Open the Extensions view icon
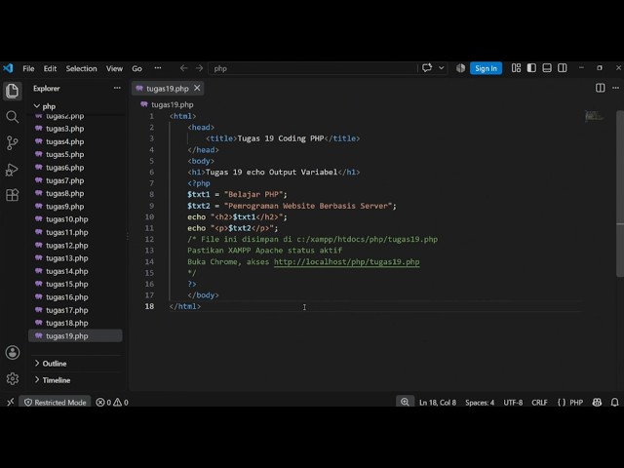The height and width of the screenshot is (468, 624). [13, 195]
